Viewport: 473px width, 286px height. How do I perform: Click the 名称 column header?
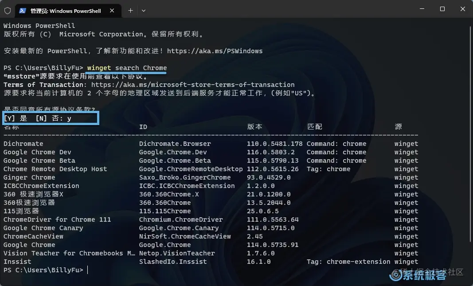pyautogui.click(x=12, y=127)
